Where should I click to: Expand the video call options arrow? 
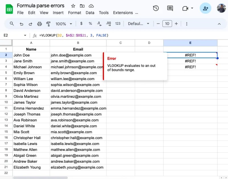click(x=192, y=8)
